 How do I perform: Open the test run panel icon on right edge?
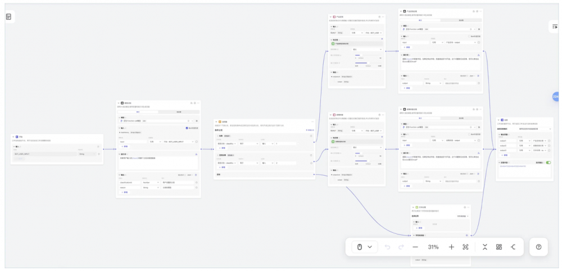pyautogui.click(x=555, y=26)
